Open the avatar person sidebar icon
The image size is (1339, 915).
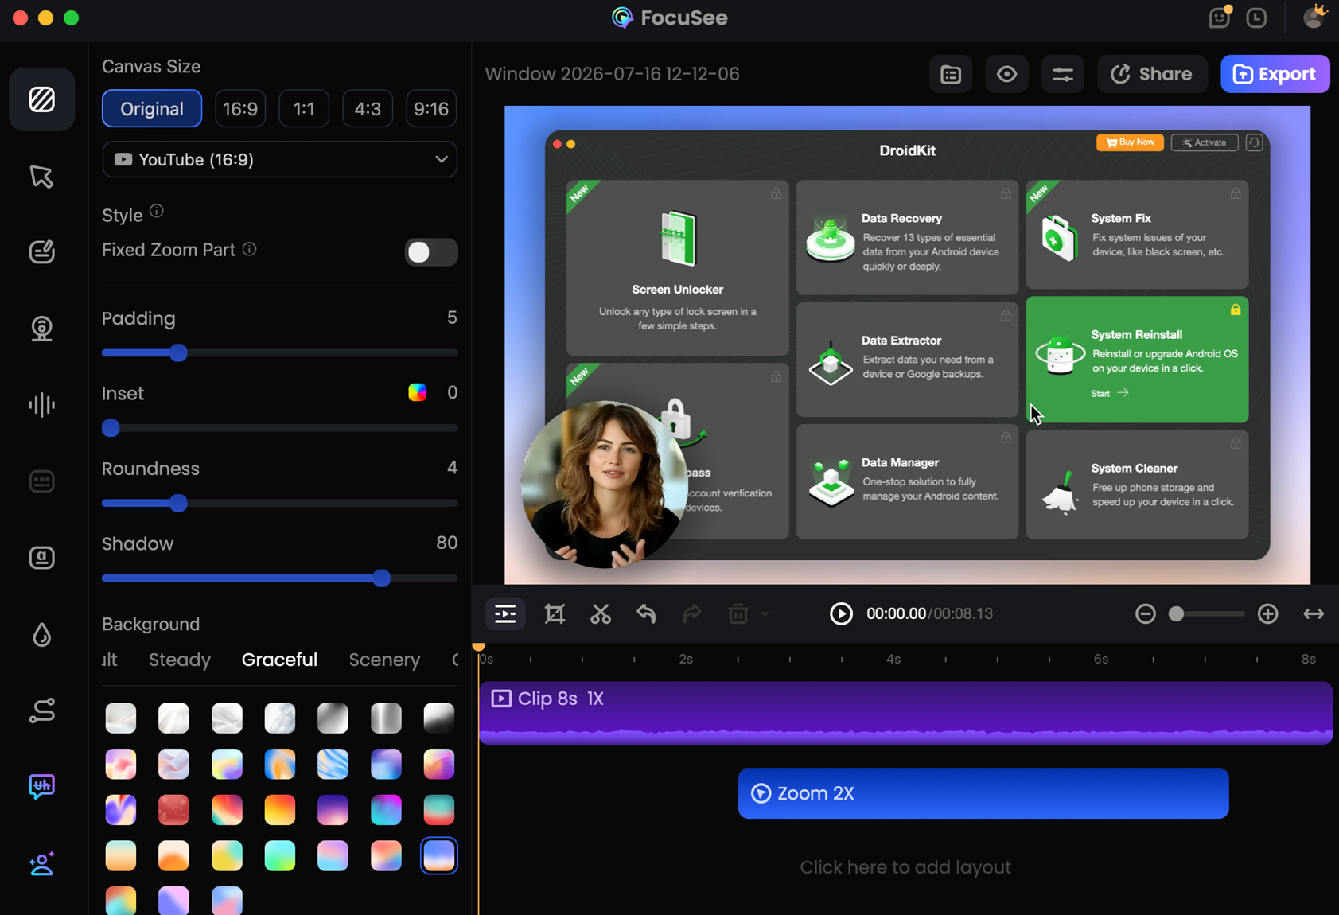pos(42,863)
